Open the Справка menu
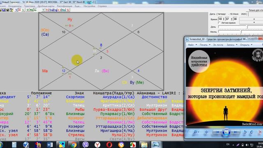Screen dimensions: 263x148 pyautogui.click(x=102, y=6)
